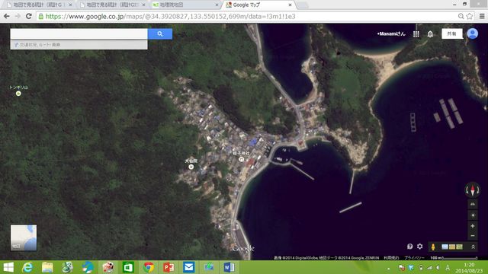Click the shrine marker near the harbor
The height and width of the screenshot is (274, 488).
point(241,159)
